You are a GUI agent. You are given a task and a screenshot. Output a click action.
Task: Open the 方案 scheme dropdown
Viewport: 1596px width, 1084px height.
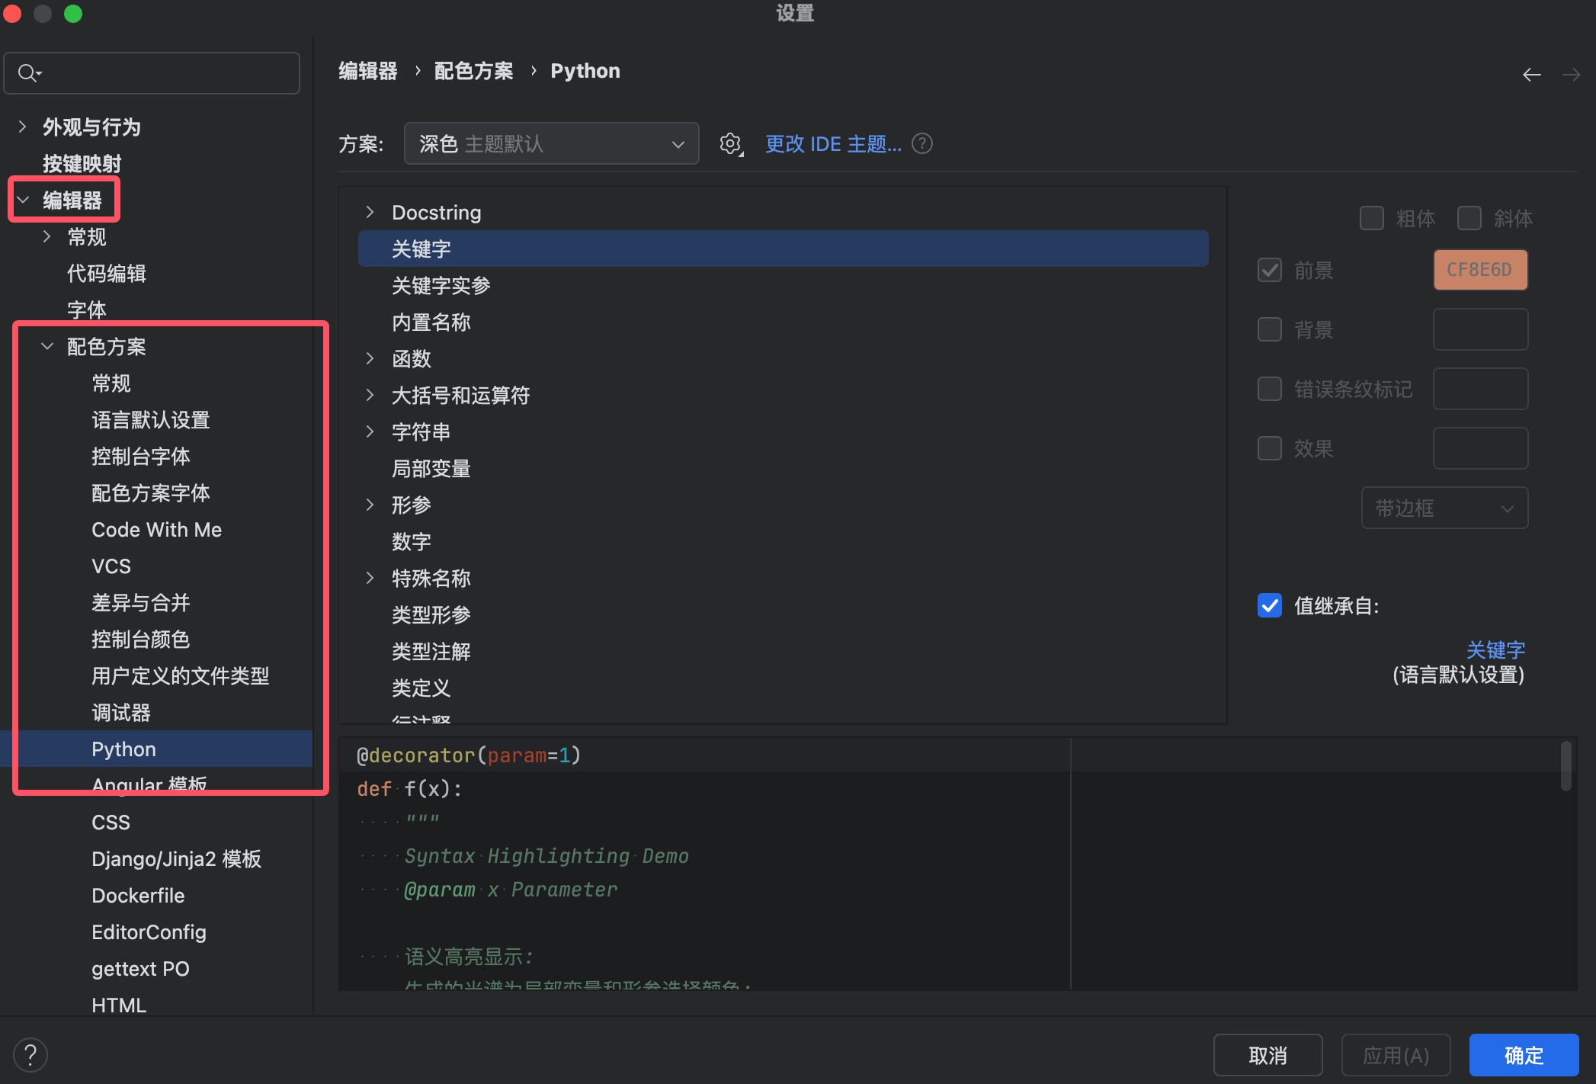551,143
